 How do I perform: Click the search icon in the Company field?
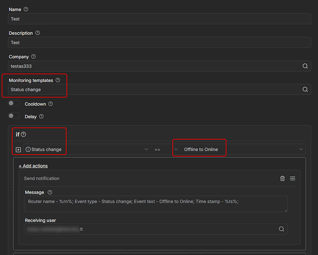305,66
